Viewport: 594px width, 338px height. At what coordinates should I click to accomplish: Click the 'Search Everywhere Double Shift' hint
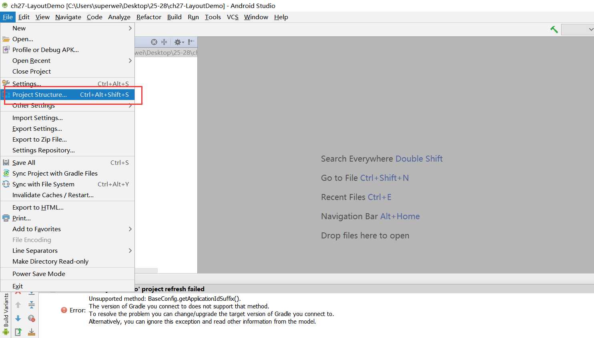click(x=382, y=159)
